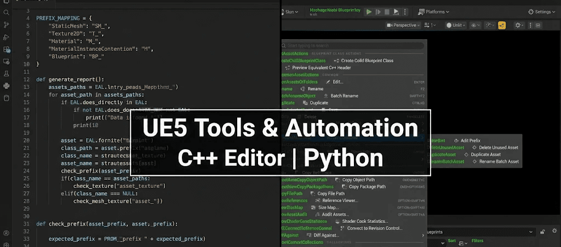
Task: Open the Unlit view mode dropdown
Action: (x=455, y=25)
